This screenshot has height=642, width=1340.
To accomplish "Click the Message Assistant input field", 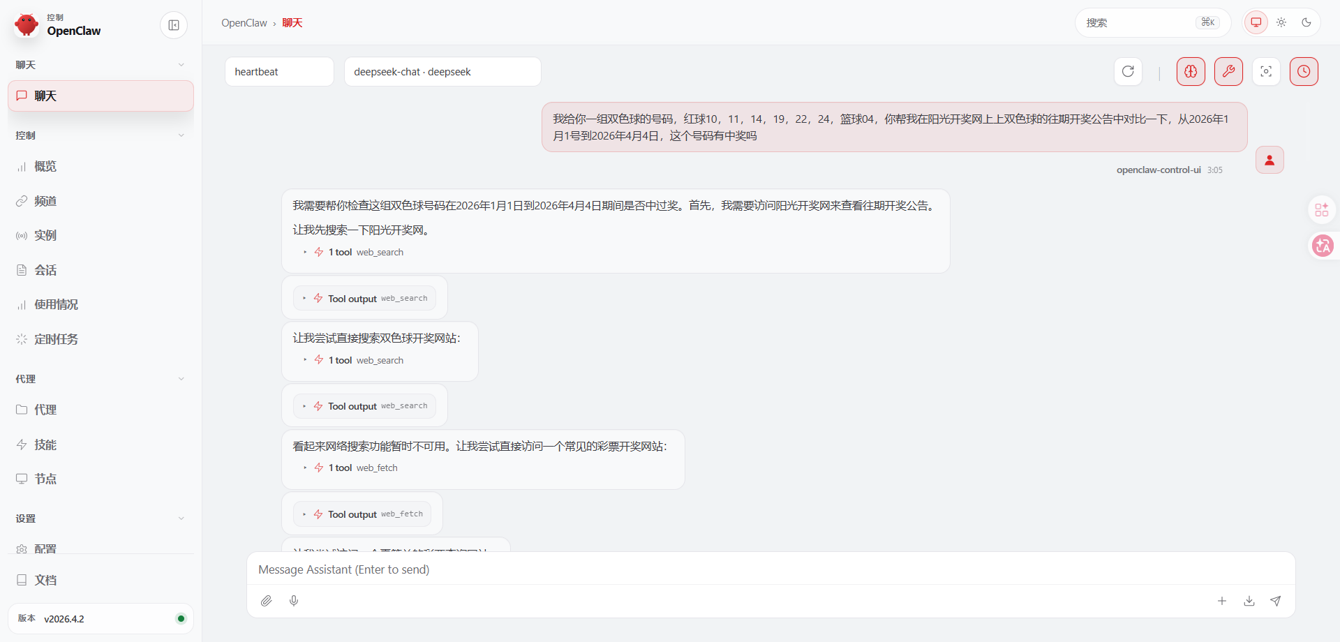I will tap(768, 569).
